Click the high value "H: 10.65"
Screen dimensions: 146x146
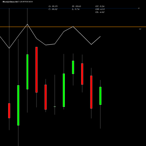coord(77,6)
